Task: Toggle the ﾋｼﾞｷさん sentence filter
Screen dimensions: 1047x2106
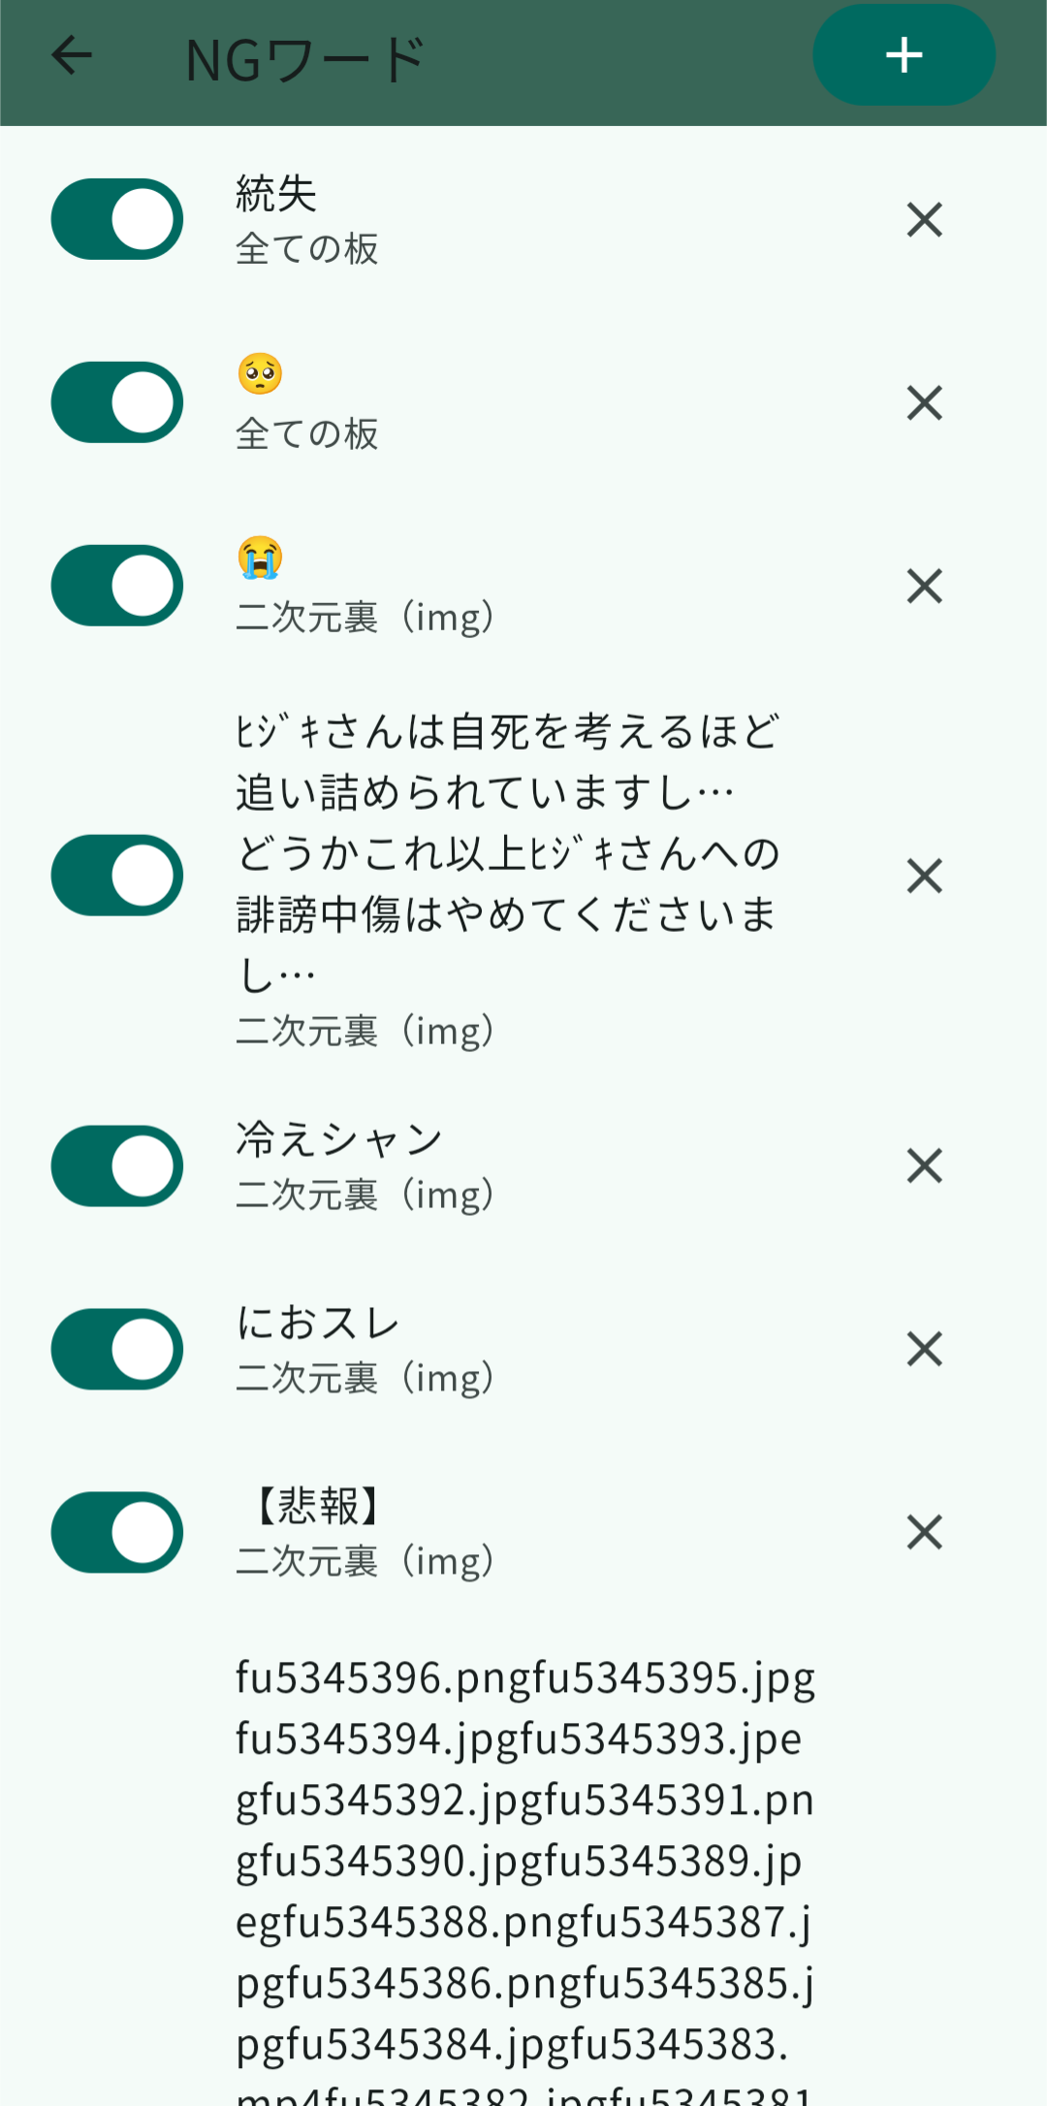Action: 117,877
